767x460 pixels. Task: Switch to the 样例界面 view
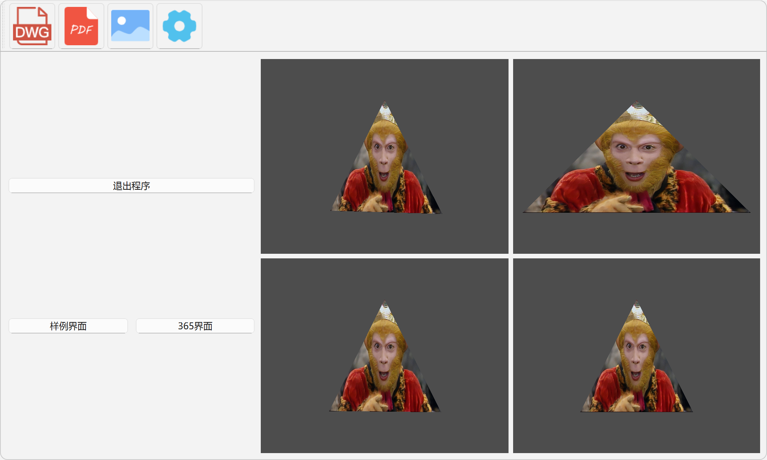pyautogui.click(x=68, y=326)
